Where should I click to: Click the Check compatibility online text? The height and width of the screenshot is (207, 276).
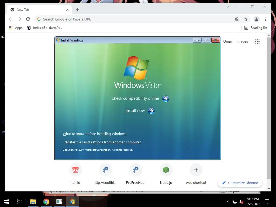click(x=135, y=98)
